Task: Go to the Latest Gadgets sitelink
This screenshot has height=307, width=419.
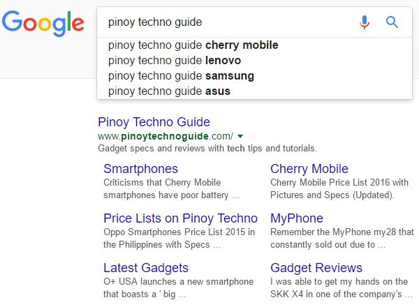Action: tap(146, 268)
